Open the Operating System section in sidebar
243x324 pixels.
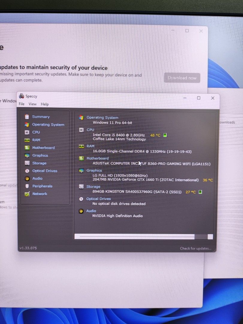point(48,124)
